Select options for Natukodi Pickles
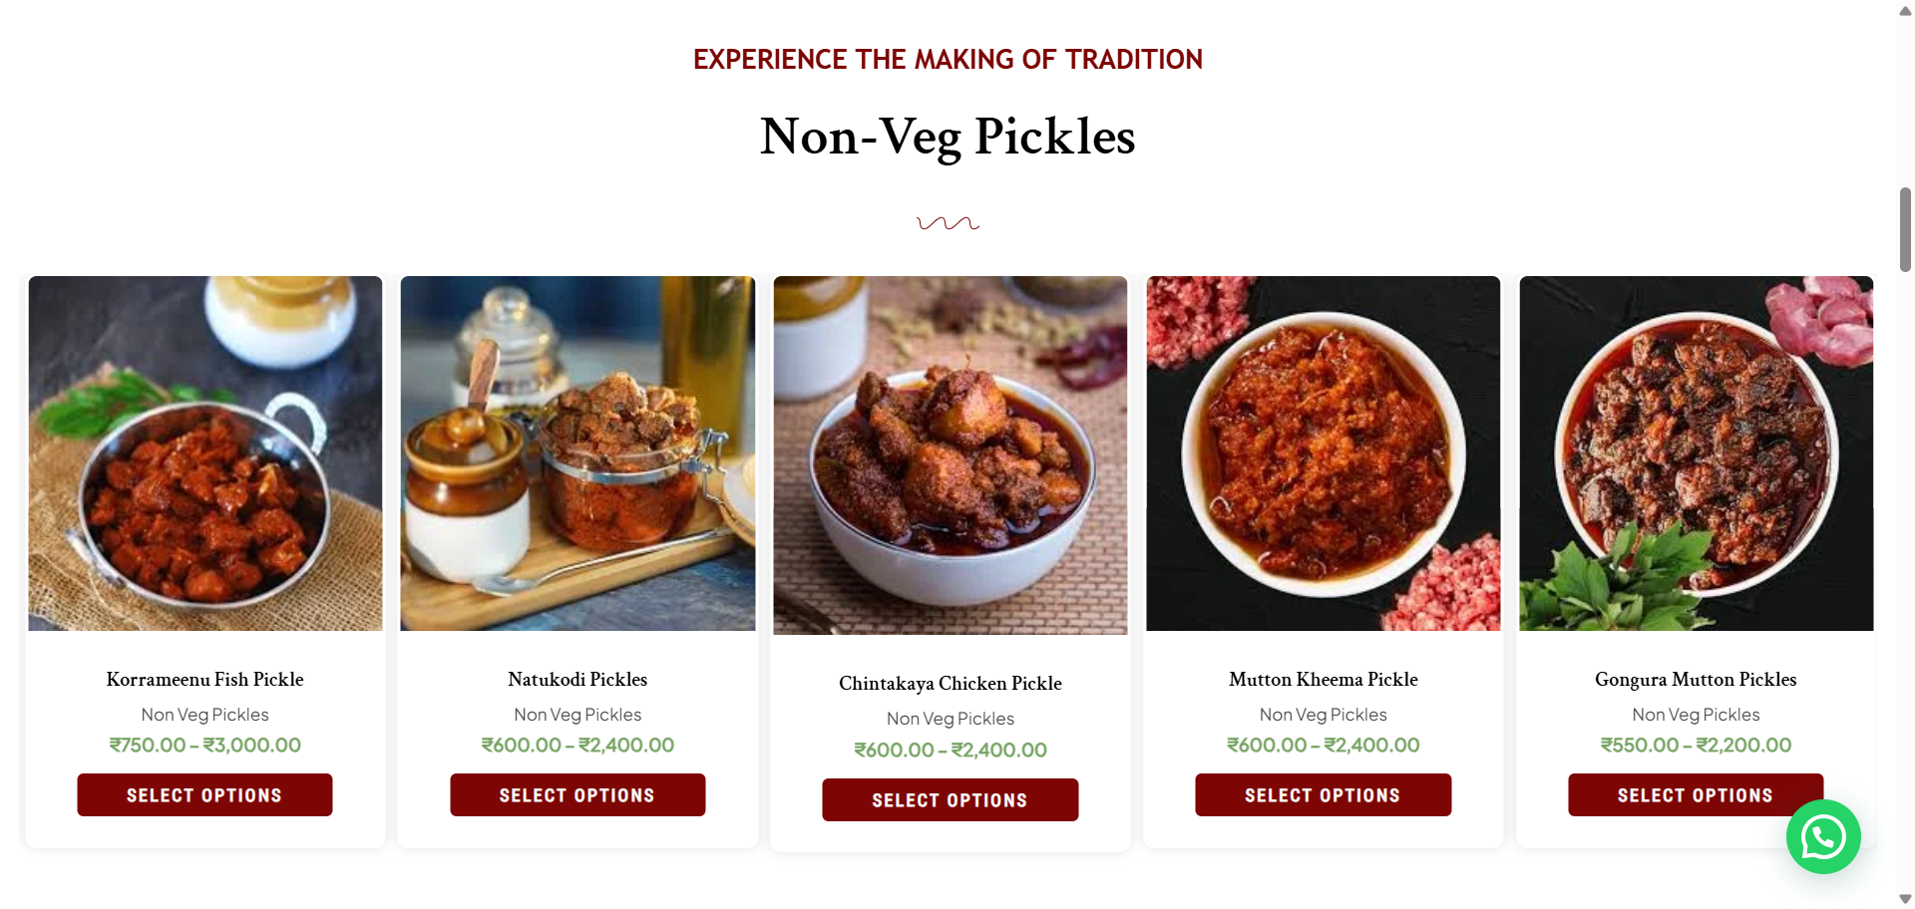Screen dimensions: 1915x909 [577, 795]
